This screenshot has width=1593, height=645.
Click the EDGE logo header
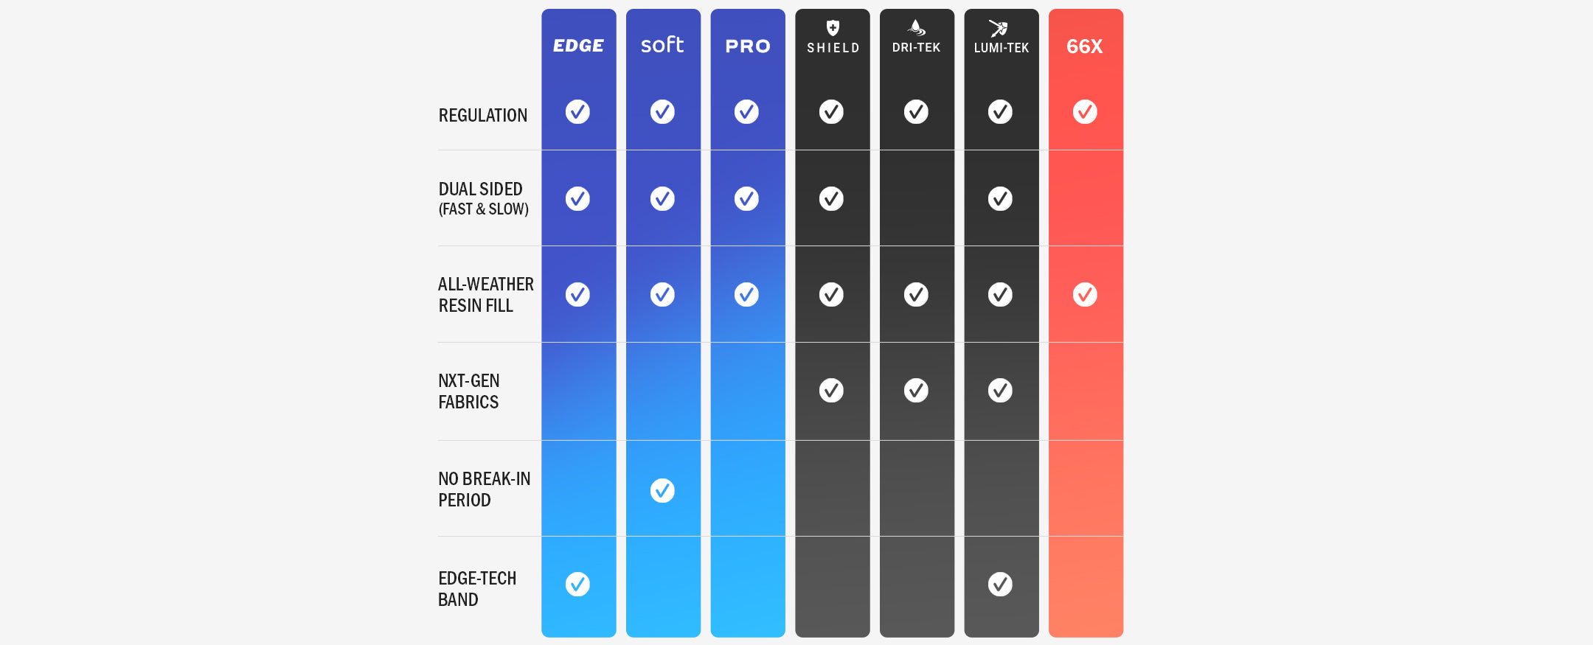click(579, 46)
